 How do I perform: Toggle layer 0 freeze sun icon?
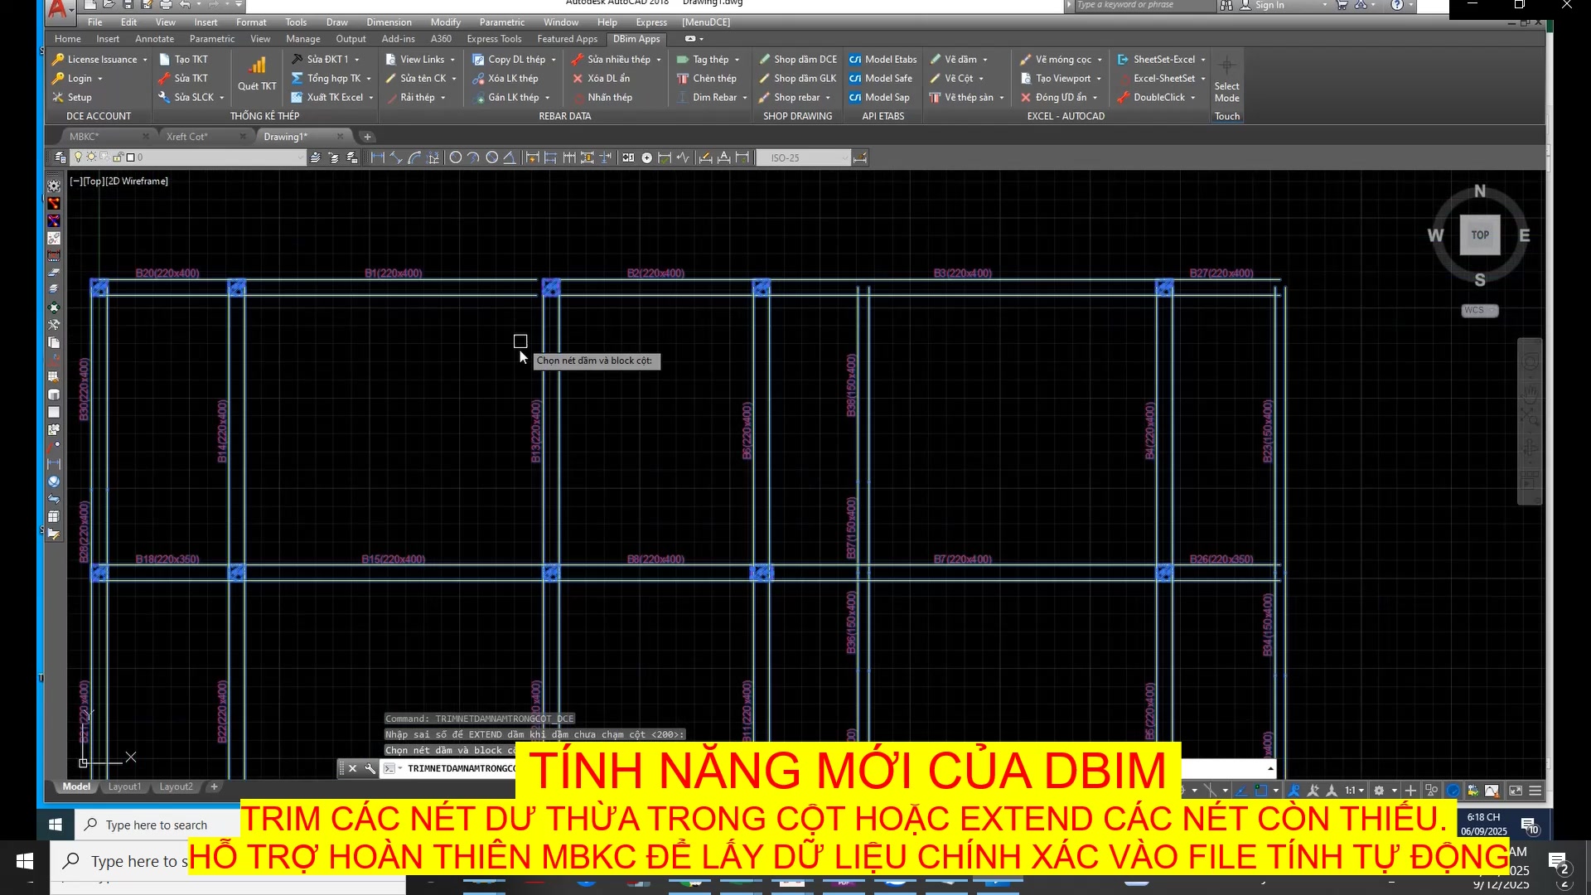click(91, 157)
